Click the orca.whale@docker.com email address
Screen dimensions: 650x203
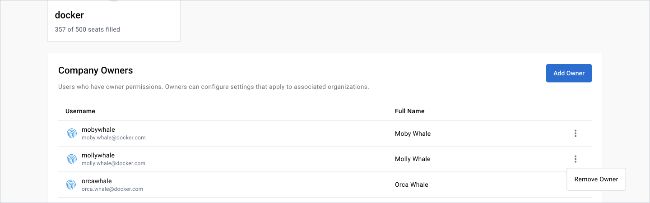[112, 189]
